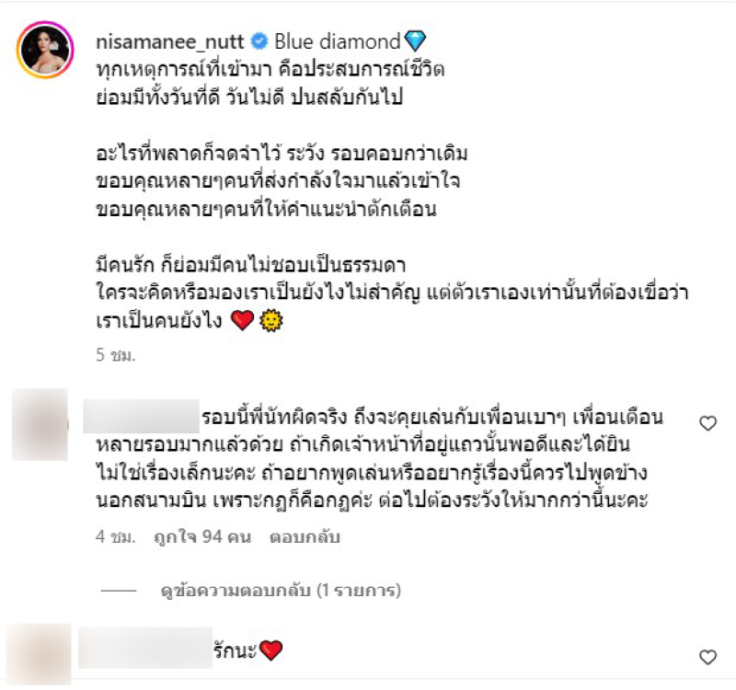Screen dimensions: 736x690
Task: Like the 'รักนะ' comment with heart icon
Action: (707, 657)
